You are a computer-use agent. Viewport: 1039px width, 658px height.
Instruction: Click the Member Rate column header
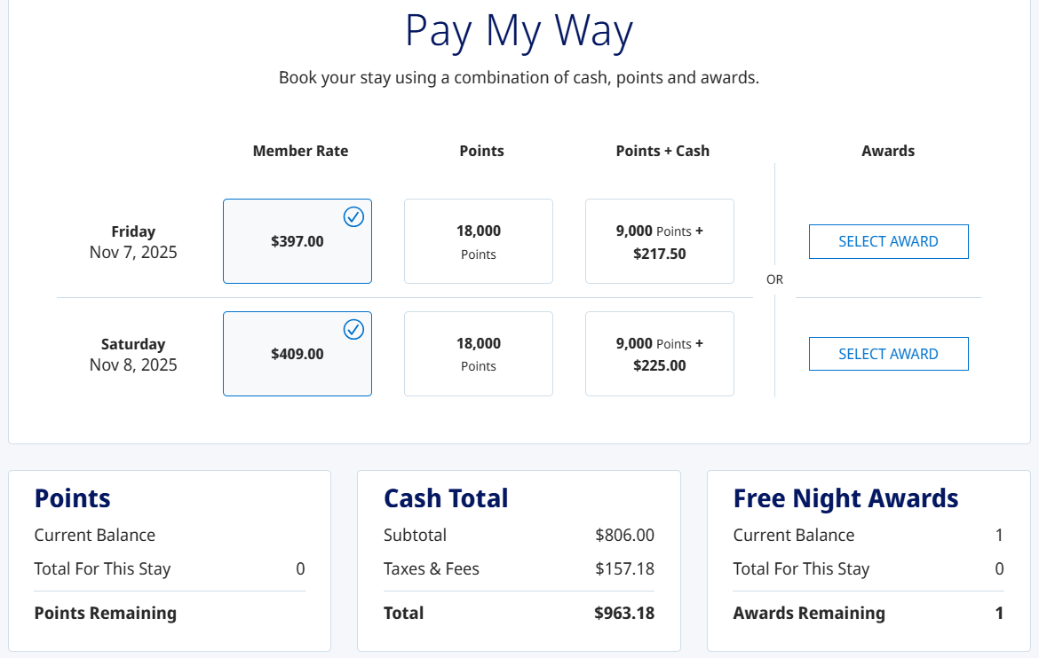[300, 151]
